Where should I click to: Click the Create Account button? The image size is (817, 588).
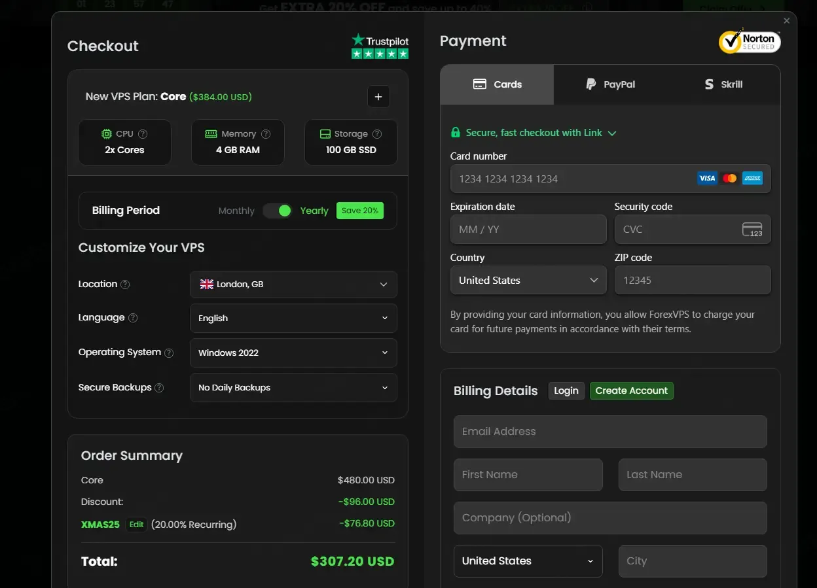click(x=632, y=390)
